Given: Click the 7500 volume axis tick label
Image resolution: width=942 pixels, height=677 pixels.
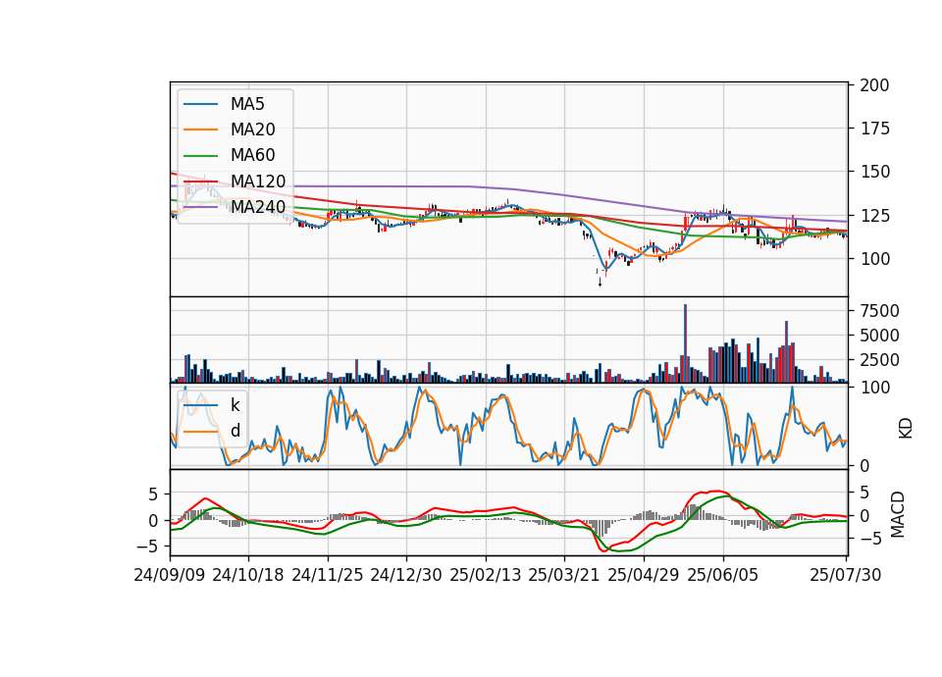Looking at the screenshot, I should (879, 311).
